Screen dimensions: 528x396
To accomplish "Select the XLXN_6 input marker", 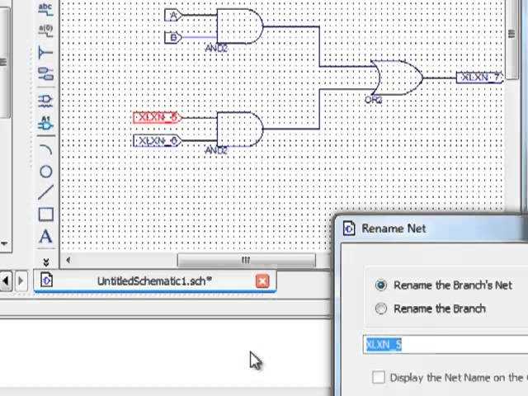I will click(x=158, y=141).
